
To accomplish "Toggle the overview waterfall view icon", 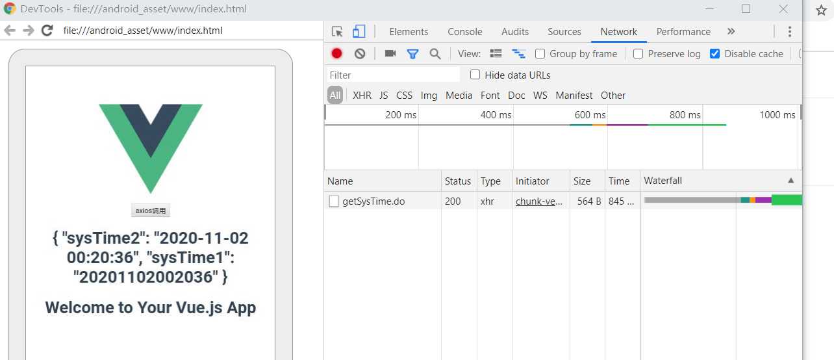I will [x=518, y=54].
